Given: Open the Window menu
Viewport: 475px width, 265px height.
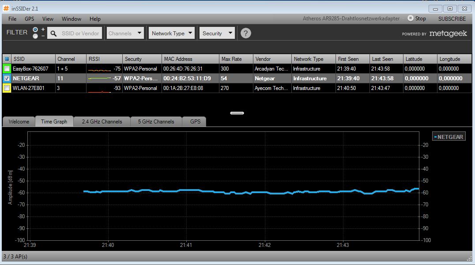Looking at the screenshot, I should 72,19.
